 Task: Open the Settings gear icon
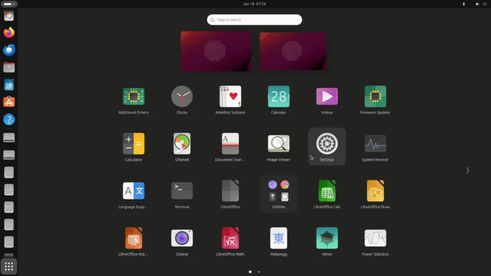pos(327,144)
